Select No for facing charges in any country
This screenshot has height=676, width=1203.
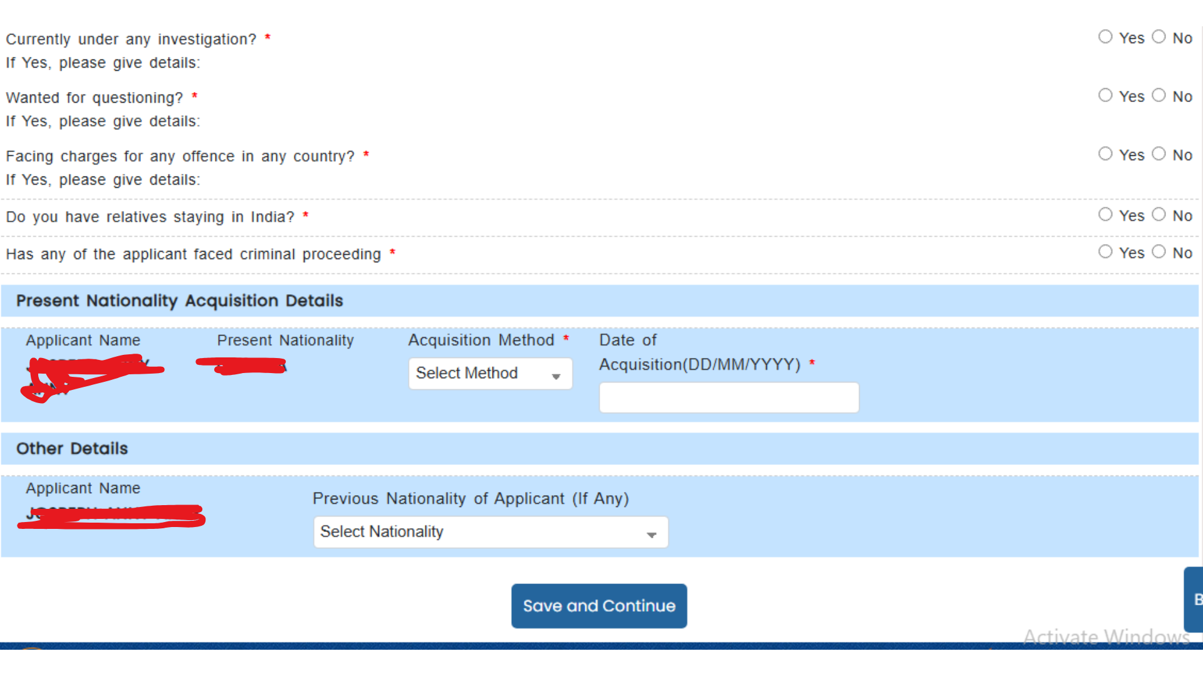point(1159,154)
